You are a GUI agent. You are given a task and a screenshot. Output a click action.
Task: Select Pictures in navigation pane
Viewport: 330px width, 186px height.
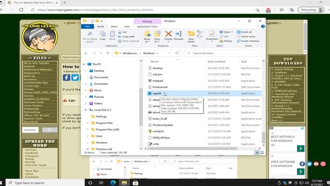[x=99, y=97]
